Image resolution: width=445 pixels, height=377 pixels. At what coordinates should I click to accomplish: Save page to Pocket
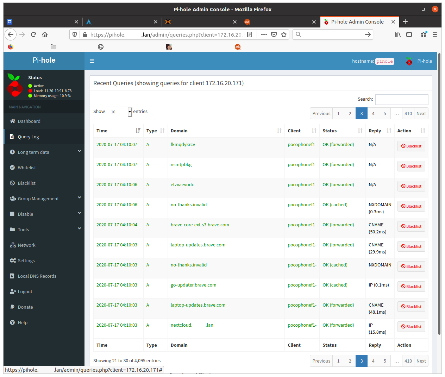[x=274, y=34]
